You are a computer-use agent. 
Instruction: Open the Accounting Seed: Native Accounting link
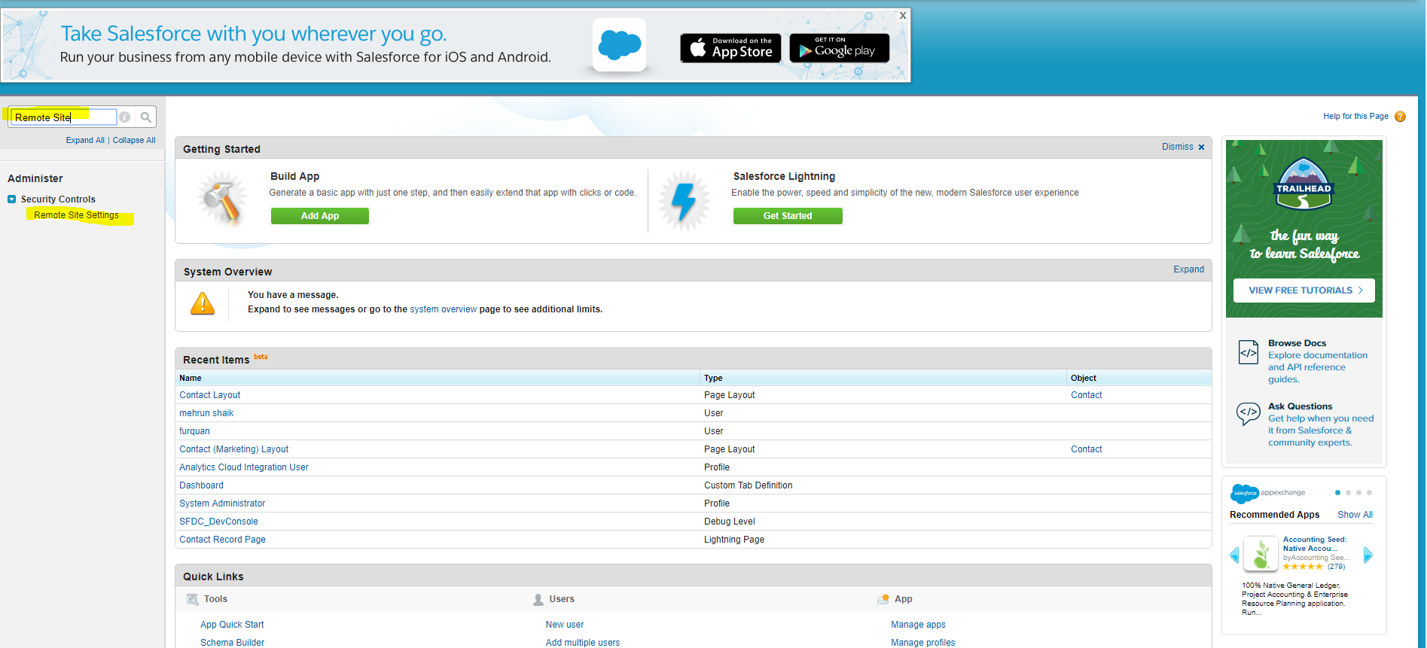click(x=1315, y=544)
